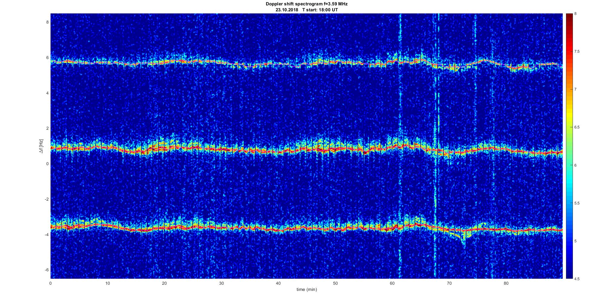
Task: Click the x-axis tick label '50'
Action: point(335,283)
